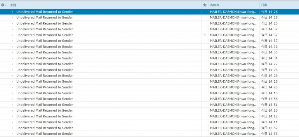Click the date in the highlighted row
The image size is (299, 137).
point(269,12)
